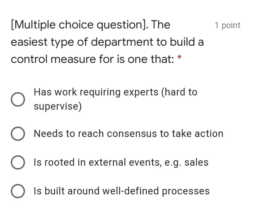Select 'Needs to reach consensus to take action'
The height and width of the screenshot is (221, 254).
tap(129, 133)
